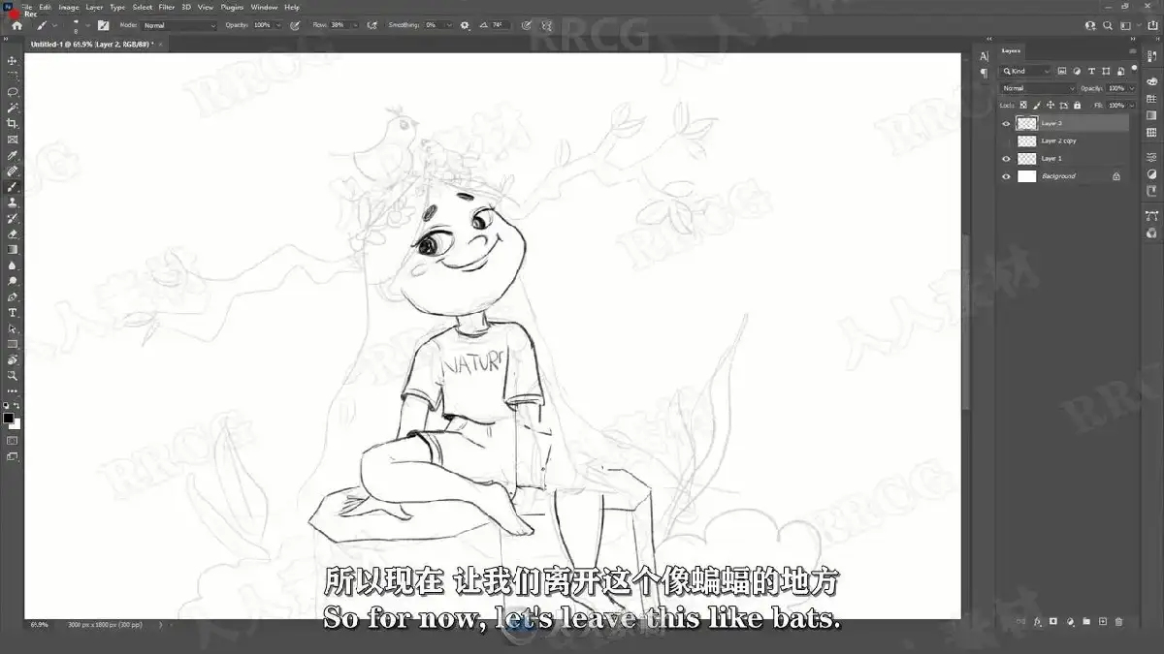Swap foreground and background colors
This screenshot has width=1164, height=654.
click(x=17, y=406)
